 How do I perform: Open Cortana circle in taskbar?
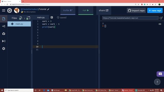(x=36, y=90)
